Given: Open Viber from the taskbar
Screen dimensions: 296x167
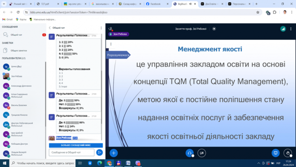Looking at the screenshot, I should pos(138,163).
